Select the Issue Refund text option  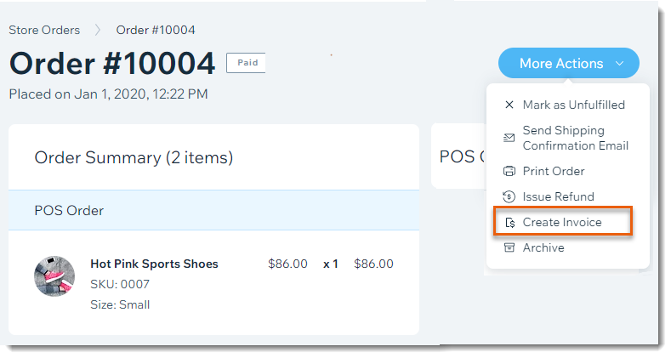point(558,196)
